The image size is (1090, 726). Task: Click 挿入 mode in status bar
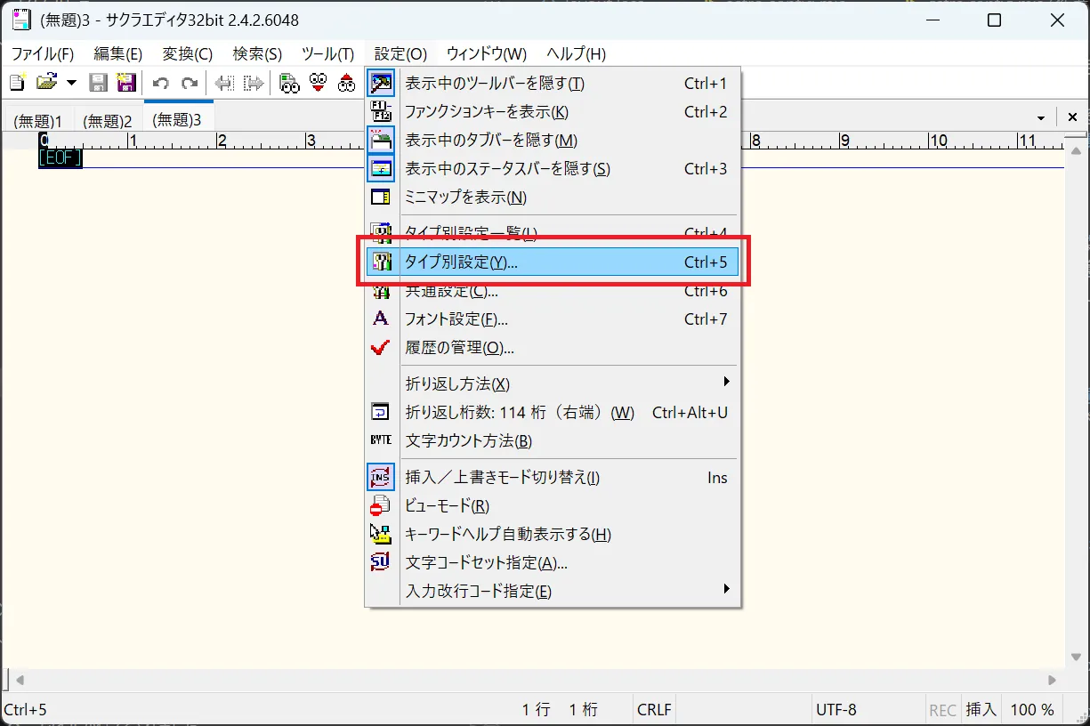(x=981, y=710)
